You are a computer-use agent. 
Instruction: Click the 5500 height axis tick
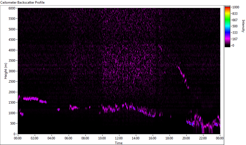coord(12,19)
